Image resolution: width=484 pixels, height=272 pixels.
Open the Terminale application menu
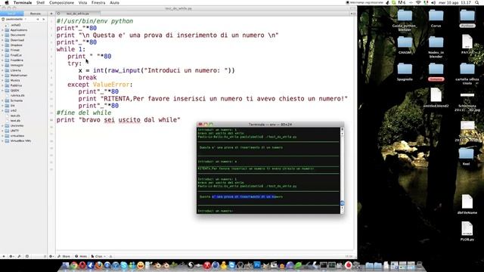[x=23, y=2]
